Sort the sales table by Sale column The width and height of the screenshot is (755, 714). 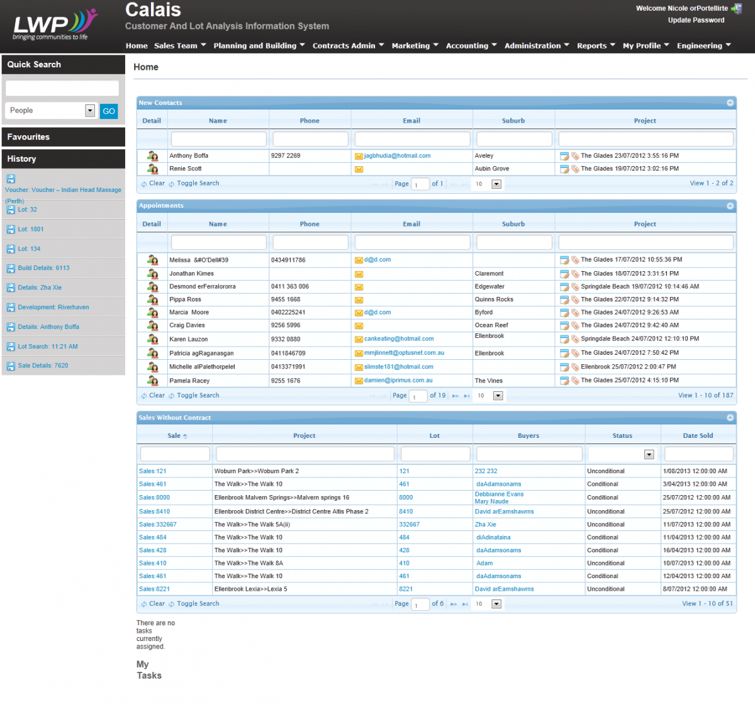coord(174,436)
